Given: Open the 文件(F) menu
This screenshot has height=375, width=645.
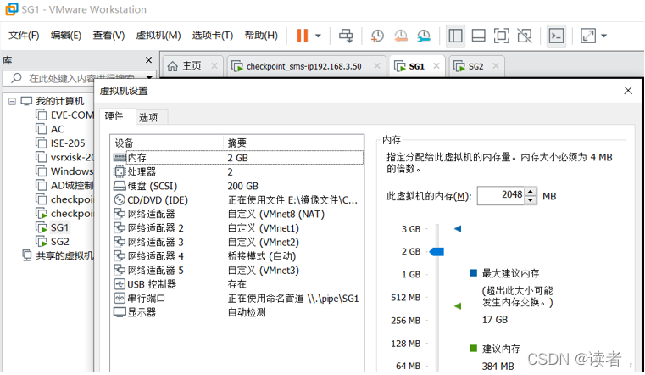Looking at the screenshot, I should click(x=24, y=36).
